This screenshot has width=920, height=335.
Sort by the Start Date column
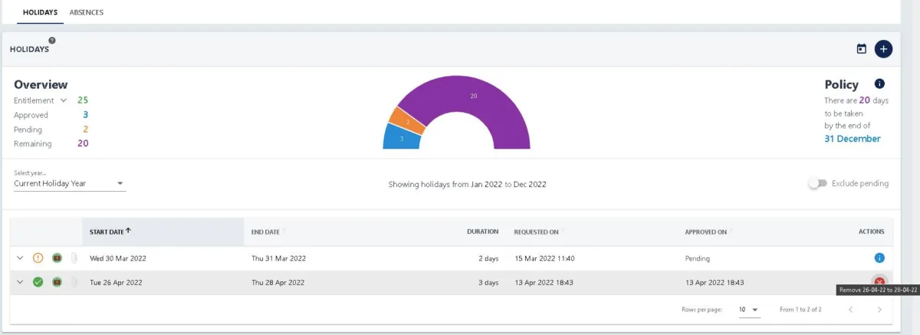pyautogui.click(x=110, y=231)
